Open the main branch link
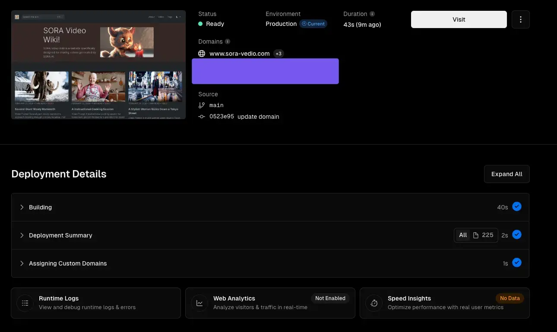This screenshot has height=332, width=557. (216, 105)
